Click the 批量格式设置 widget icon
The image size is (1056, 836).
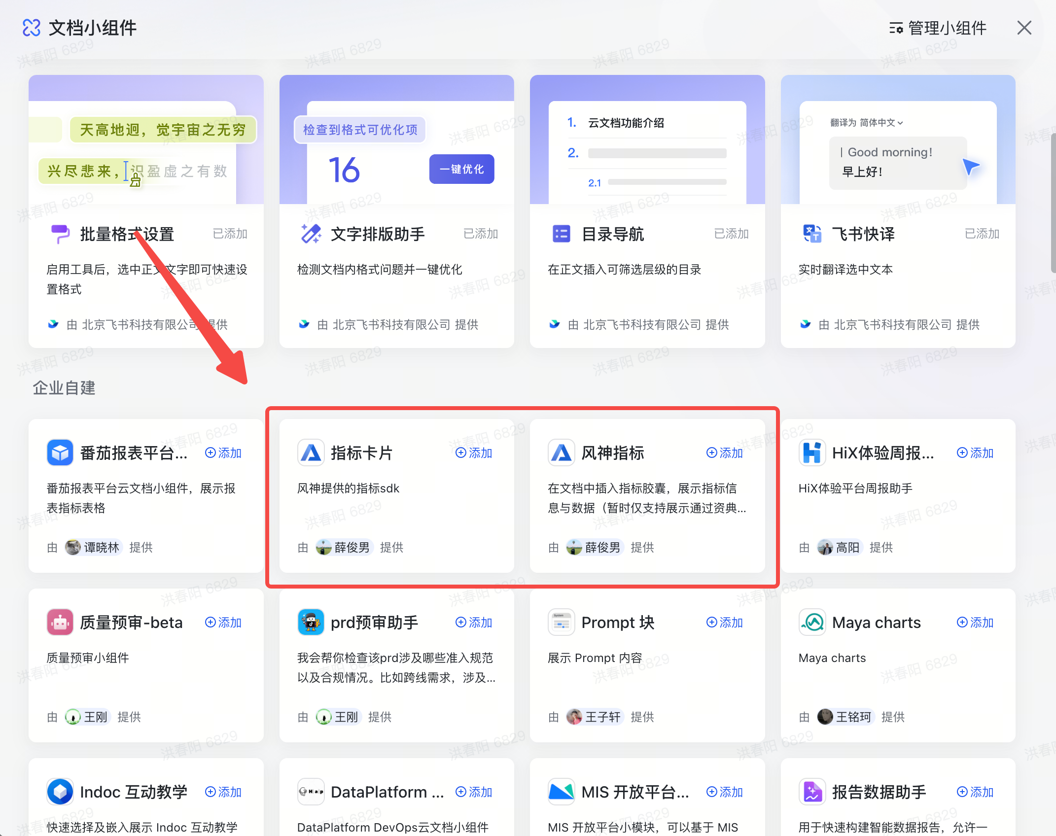60,234
